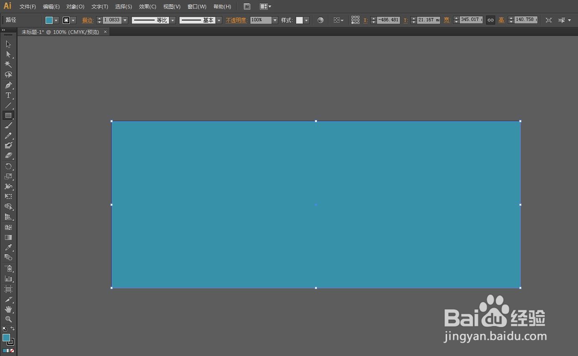Click the control bar fill color swatch
This screenshot has height=356, width=578.
[49, 20]
